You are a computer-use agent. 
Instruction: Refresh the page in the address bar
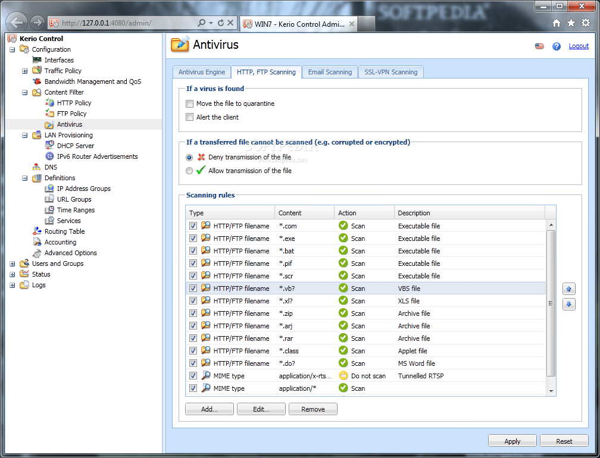[x=221, y=23]
